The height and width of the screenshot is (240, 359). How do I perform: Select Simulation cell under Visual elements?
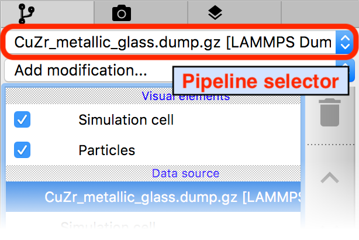click(126, 121)
